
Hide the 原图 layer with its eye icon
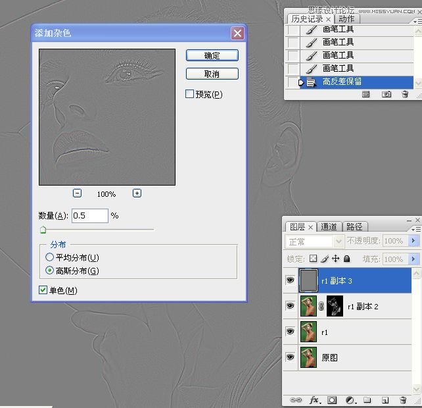290,357
